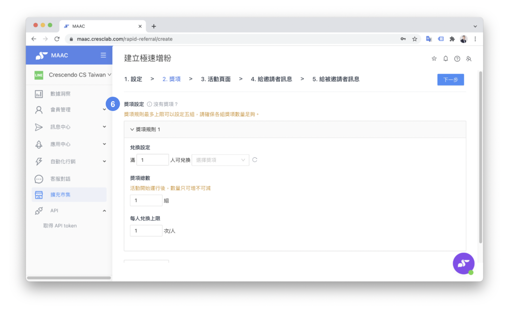Click the 滿 人可兌換 number field
The width and height of the screenshot is (508, 313).
(x=152, y=160)
